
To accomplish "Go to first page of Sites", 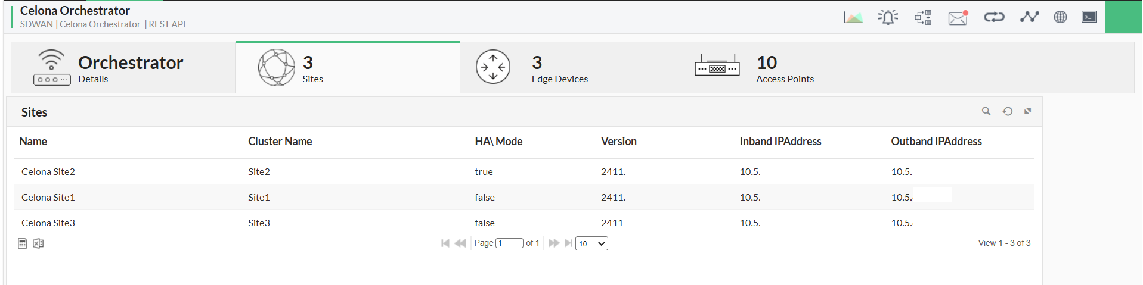I will pos(445,243).
